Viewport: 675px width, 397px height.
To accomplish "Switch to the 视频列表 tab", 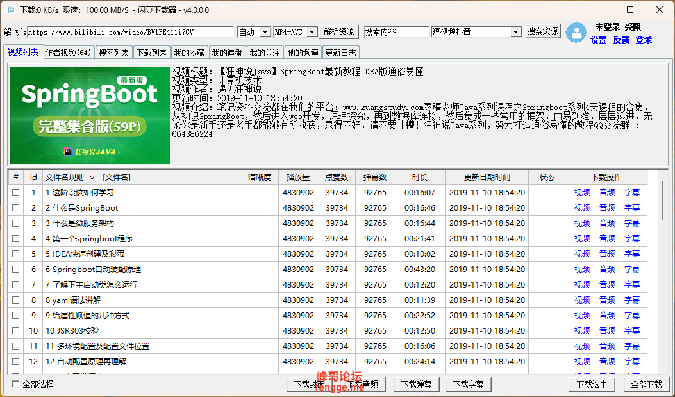I will (23, 52).
